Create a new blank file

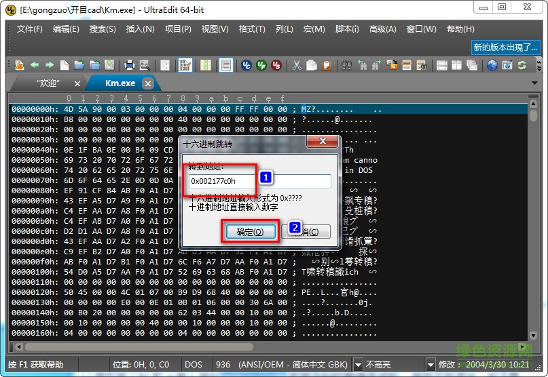pyautogui.click(x=65, y=65)
